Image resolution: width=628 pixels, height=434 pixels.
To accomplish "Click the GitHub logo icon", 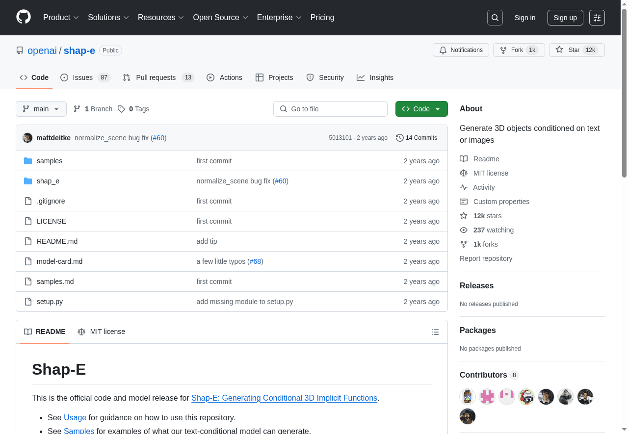I will [x=24, y=17].
